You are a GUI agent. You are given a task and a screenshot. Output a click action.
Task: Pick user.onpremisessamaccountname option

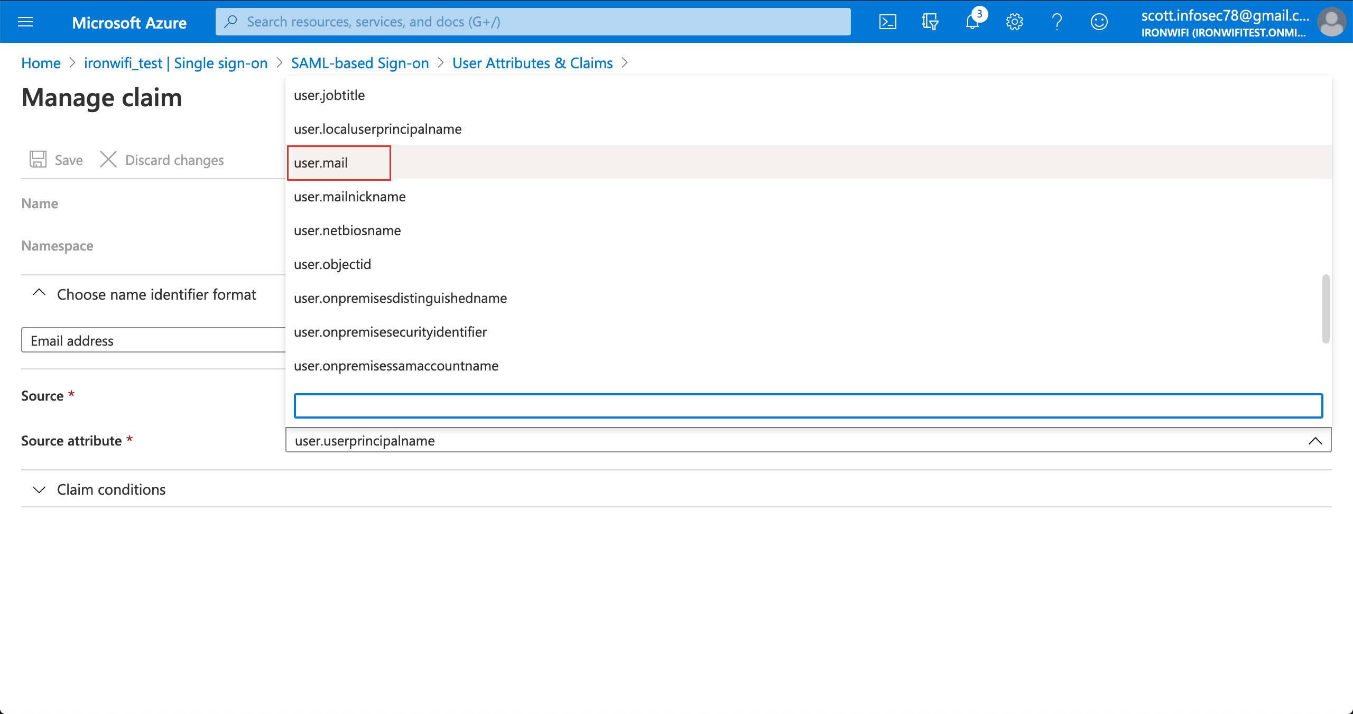click(x=396, y=366)
